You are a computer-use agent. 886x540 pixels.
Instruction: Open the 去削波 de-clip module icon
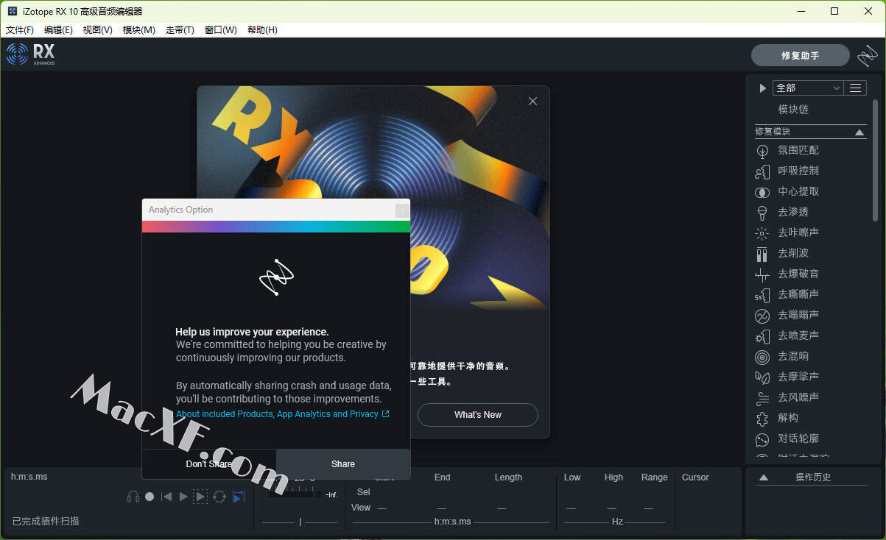pyautogui.click(x=762, y=254)
